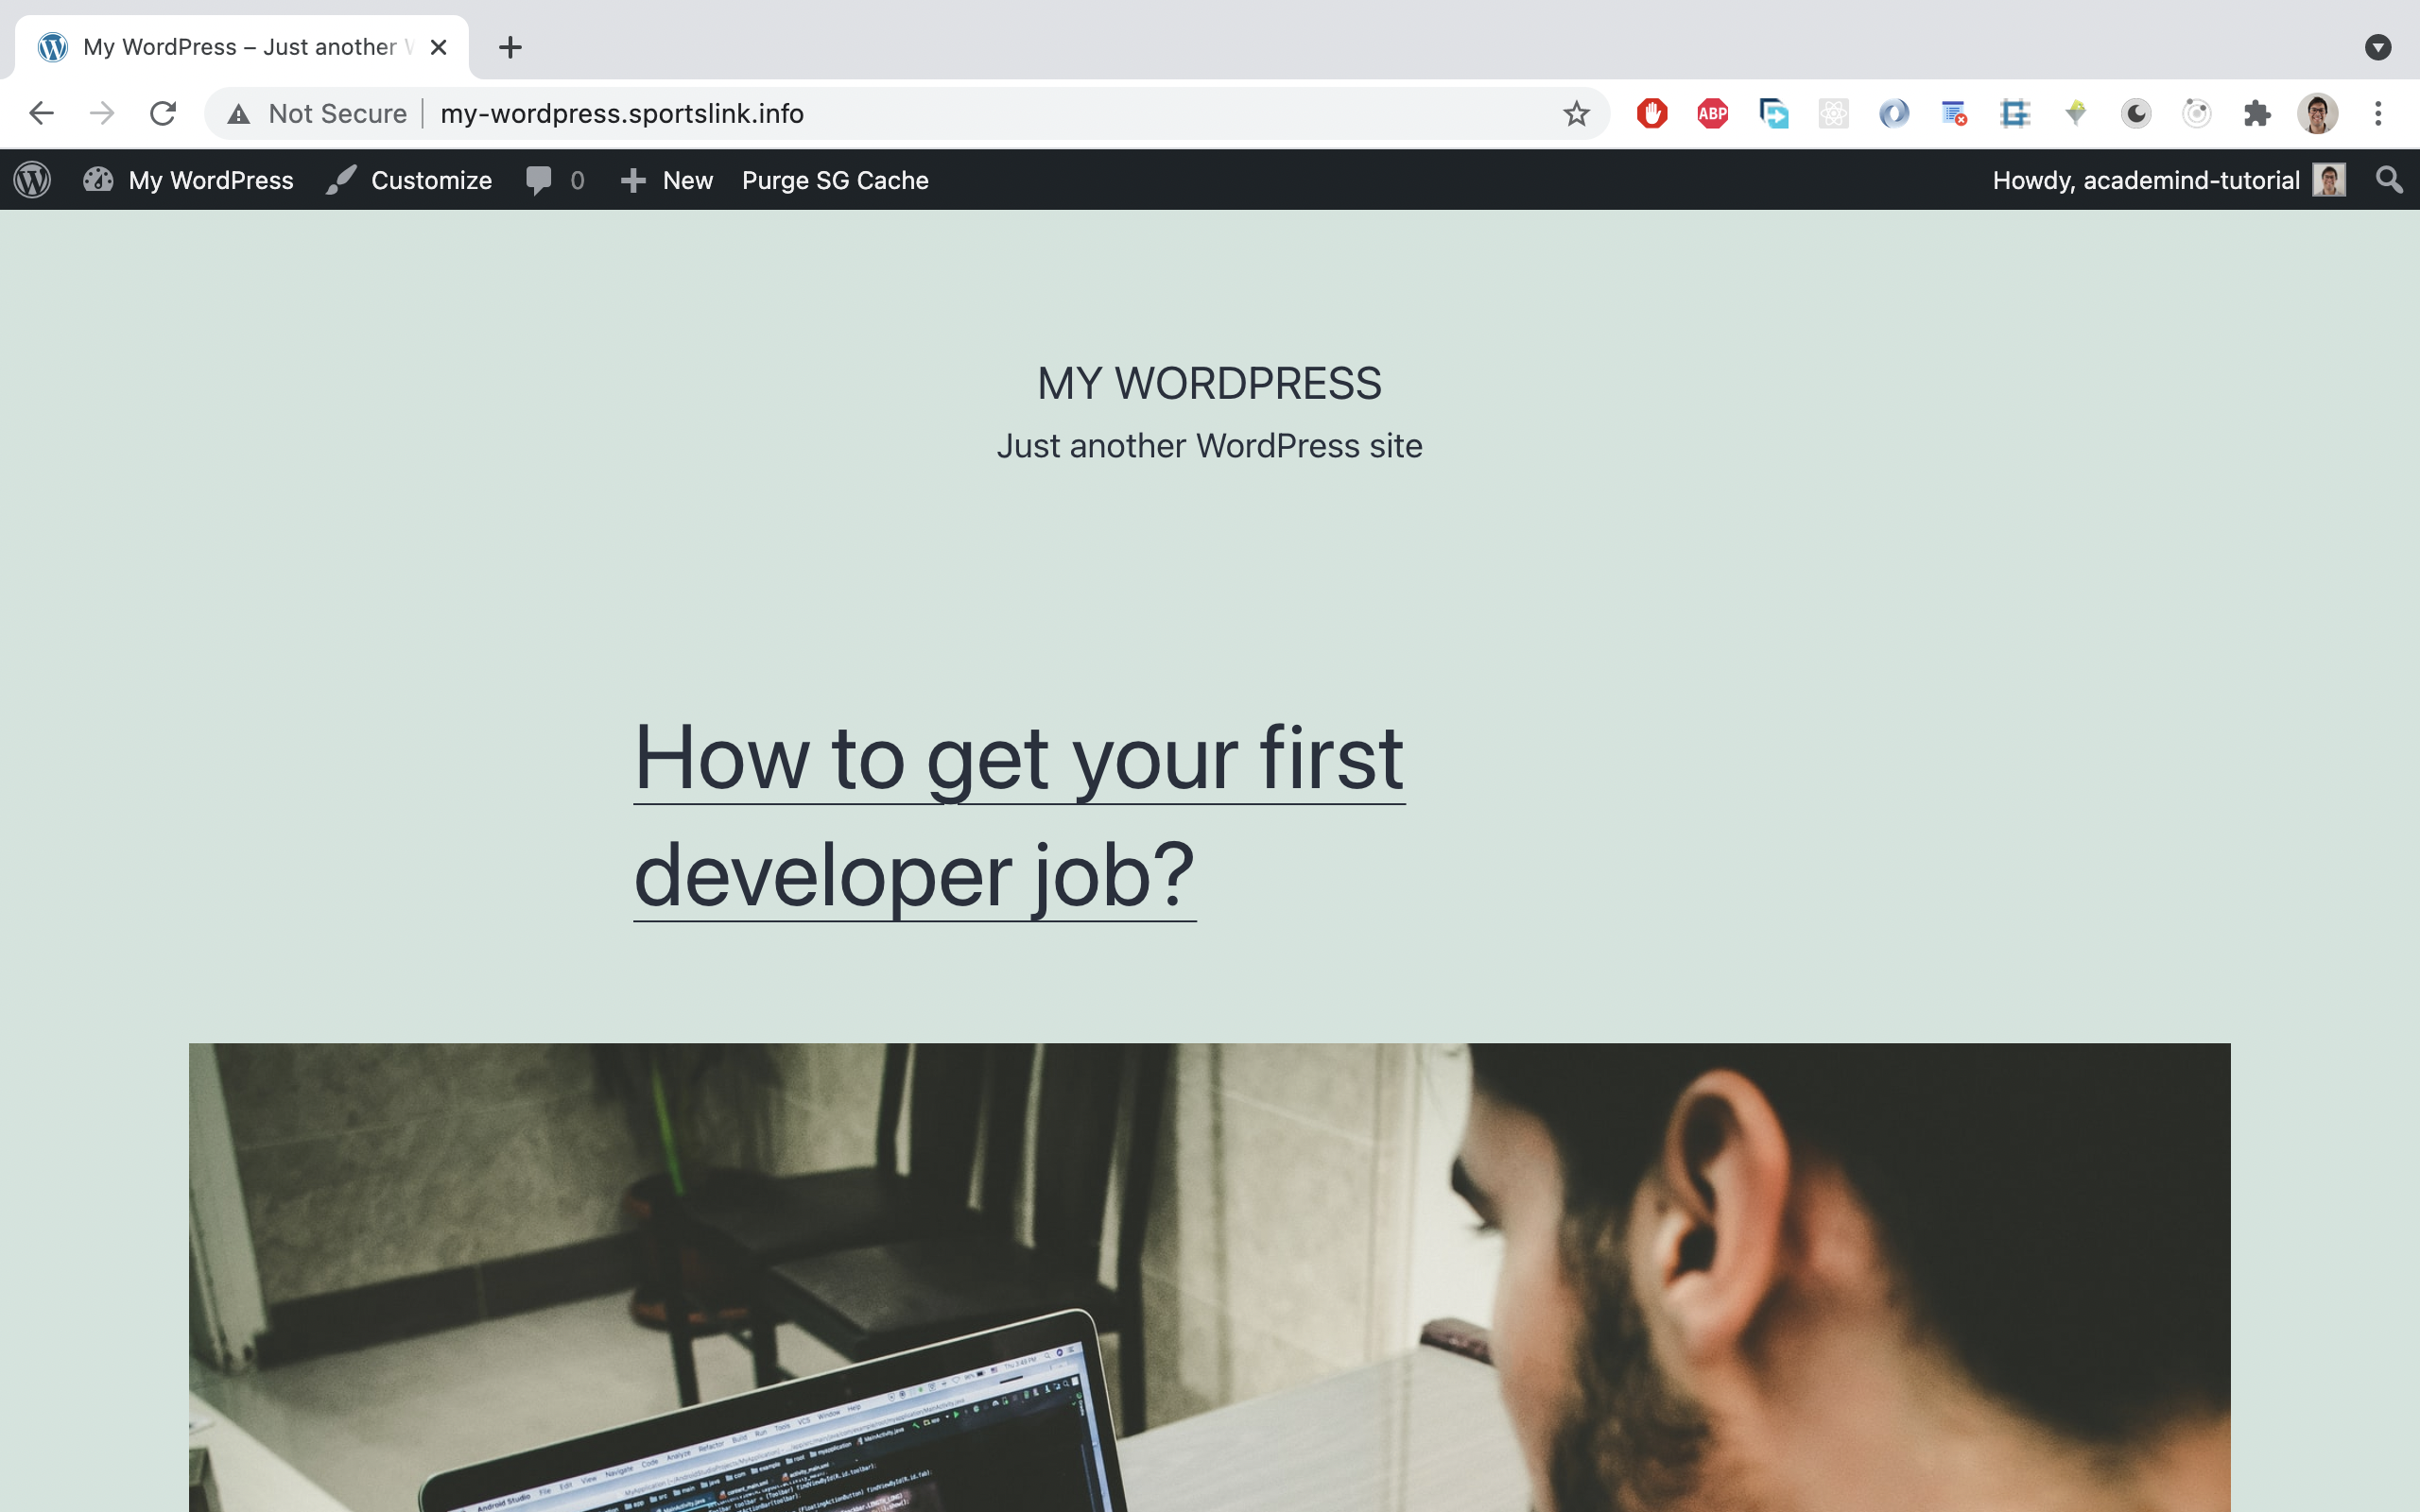Open the site search in the admin bar

2389,180
